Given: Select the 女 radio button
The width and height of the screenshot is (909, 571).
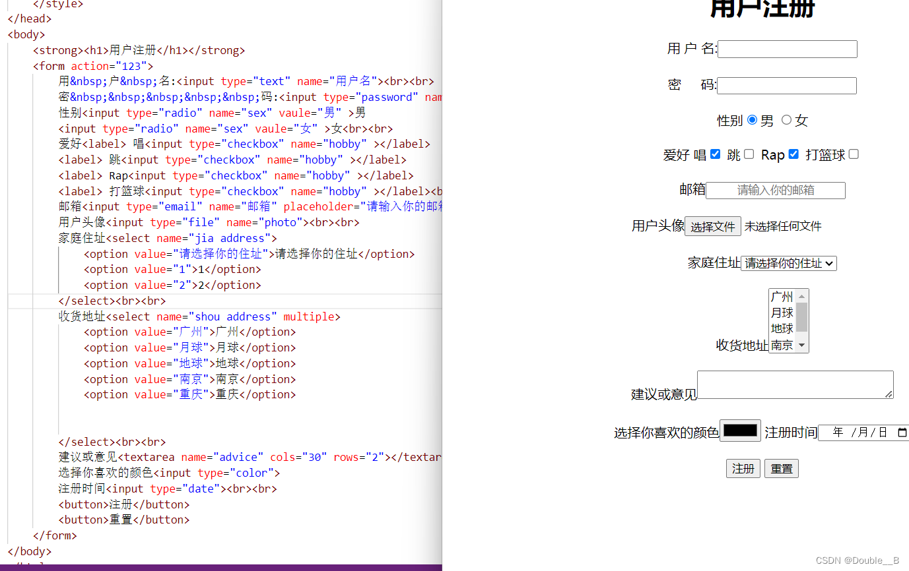Looking at the screenshot, I should (786, 120).
